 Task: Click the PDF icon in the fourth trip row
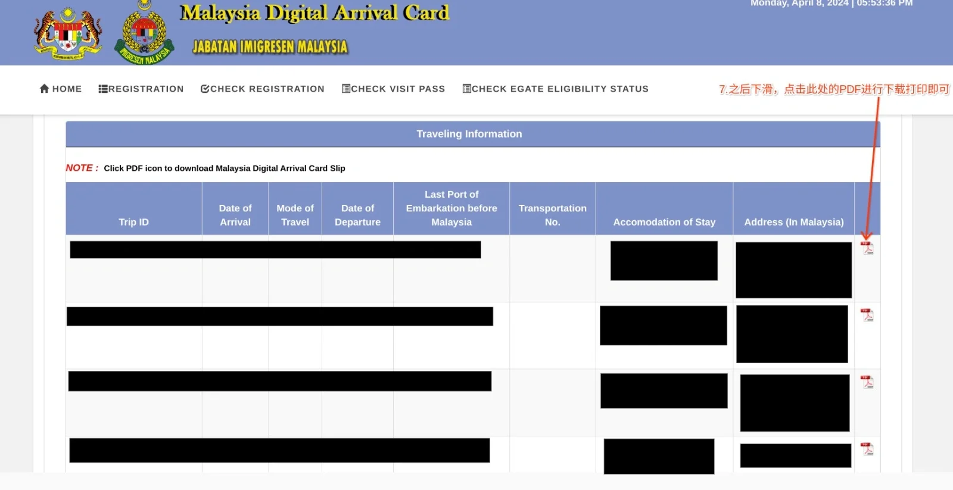coord(867,449)
